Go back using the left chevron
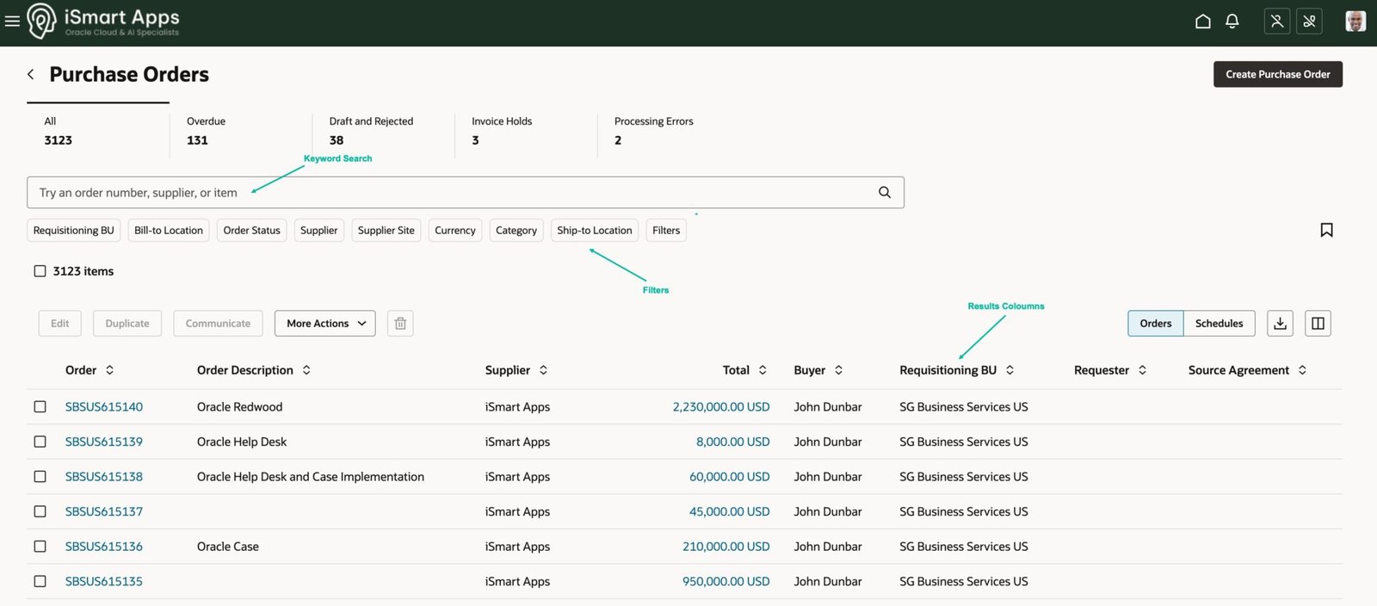 (x=31, y=74)
